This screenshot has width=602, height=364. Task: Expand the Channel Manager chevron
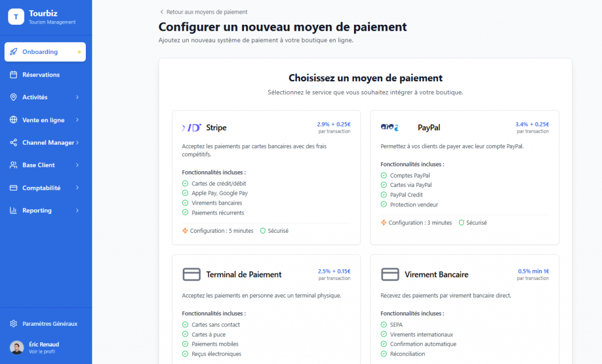point(78,142)
